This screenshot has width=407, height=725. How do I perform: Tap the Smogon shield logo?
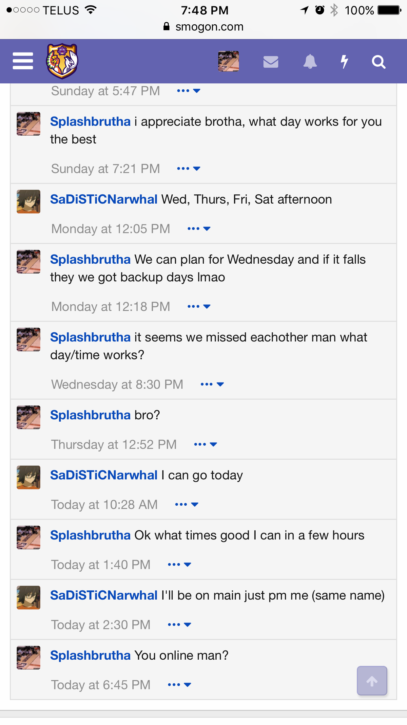[62, 61]
